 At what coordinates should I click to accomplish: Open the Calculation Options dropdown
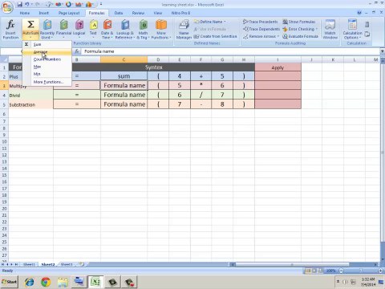352,30
